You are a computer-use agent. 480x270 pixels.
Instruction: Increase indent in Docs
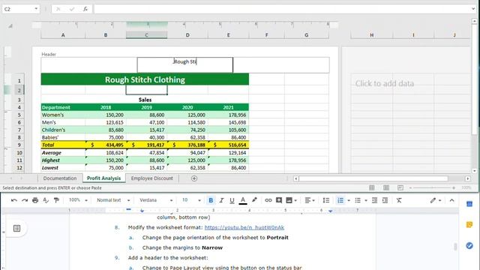click(385, 200)
